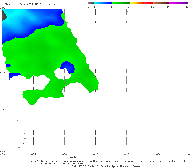This screenshot has width=191, height=168.
Task: Pick the yellow-to-red segment of the color bar
Action: tap(141, 3)
